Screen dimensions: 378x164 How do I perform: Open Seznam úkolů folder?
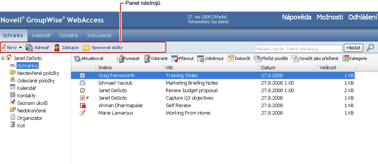32,103
